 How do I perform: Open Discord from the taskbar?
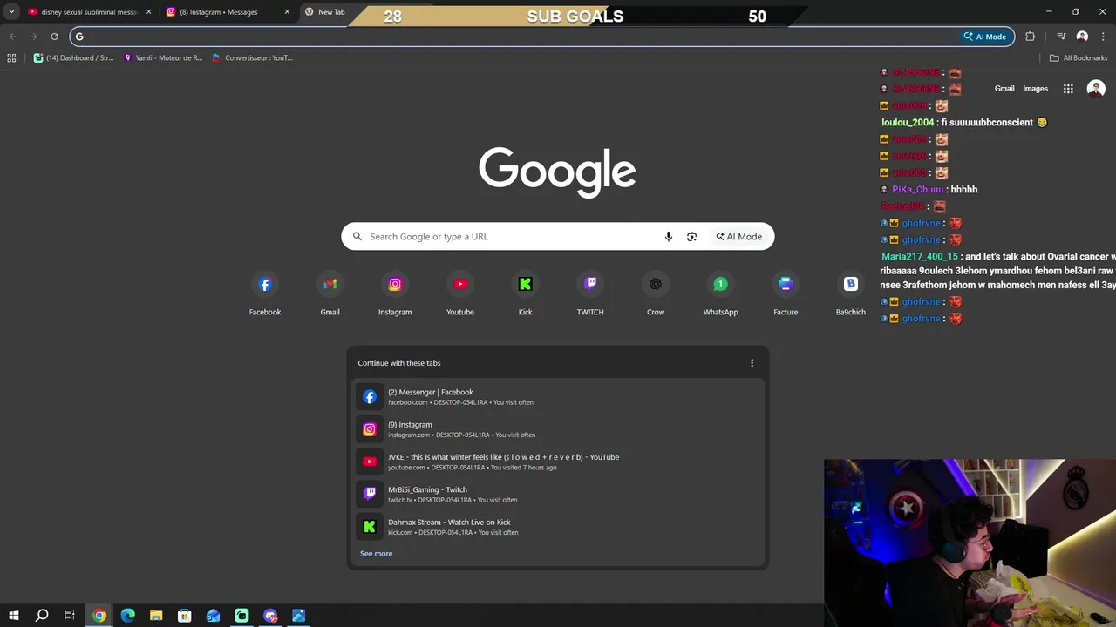coord(270,616)
